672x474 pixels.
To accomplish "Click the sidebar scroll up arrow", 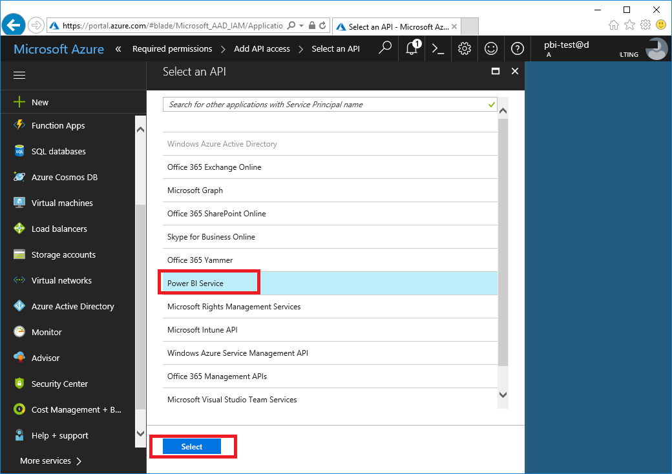I will click(140, 129).
